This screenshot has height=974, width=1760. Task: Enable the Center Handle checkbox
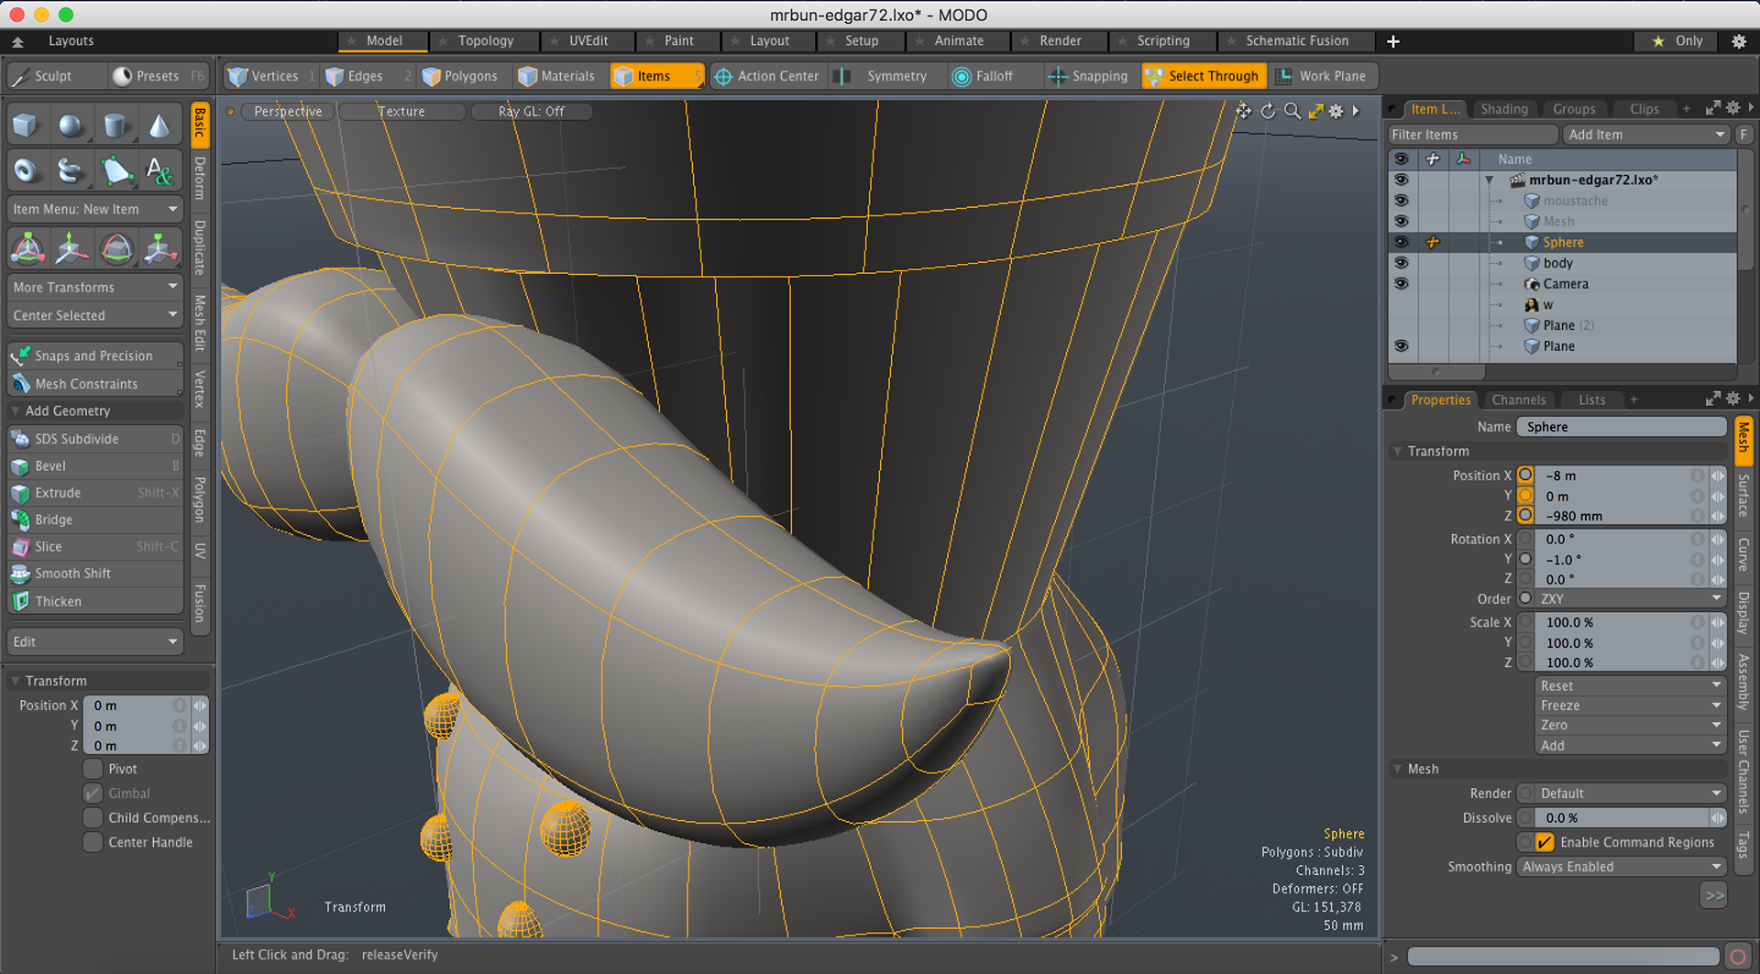93,842
